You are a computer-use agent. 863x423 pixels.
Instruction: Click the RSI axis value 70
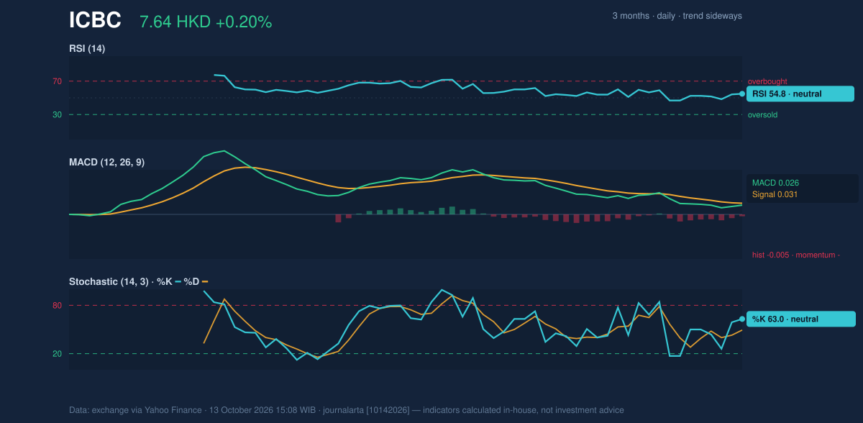pos(58,81)
